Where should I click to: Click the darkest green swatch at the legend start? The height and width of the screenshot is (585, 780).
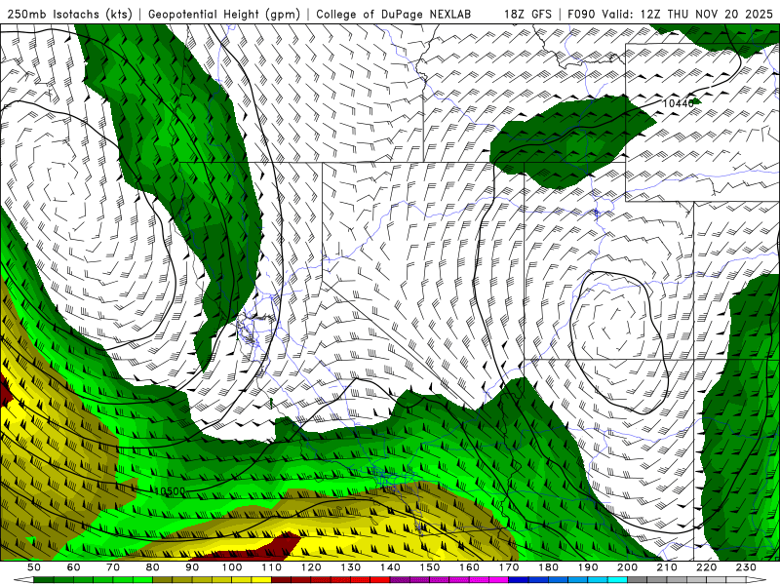click(x=43, y=580)
